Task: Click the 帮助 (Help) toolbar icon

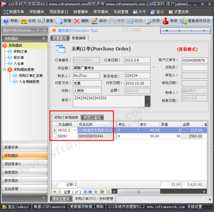Action: pyautogui.click(x=6, y=21)
